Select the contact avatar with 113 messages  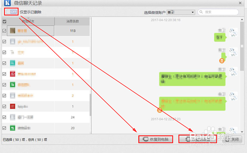click(13, 31)
